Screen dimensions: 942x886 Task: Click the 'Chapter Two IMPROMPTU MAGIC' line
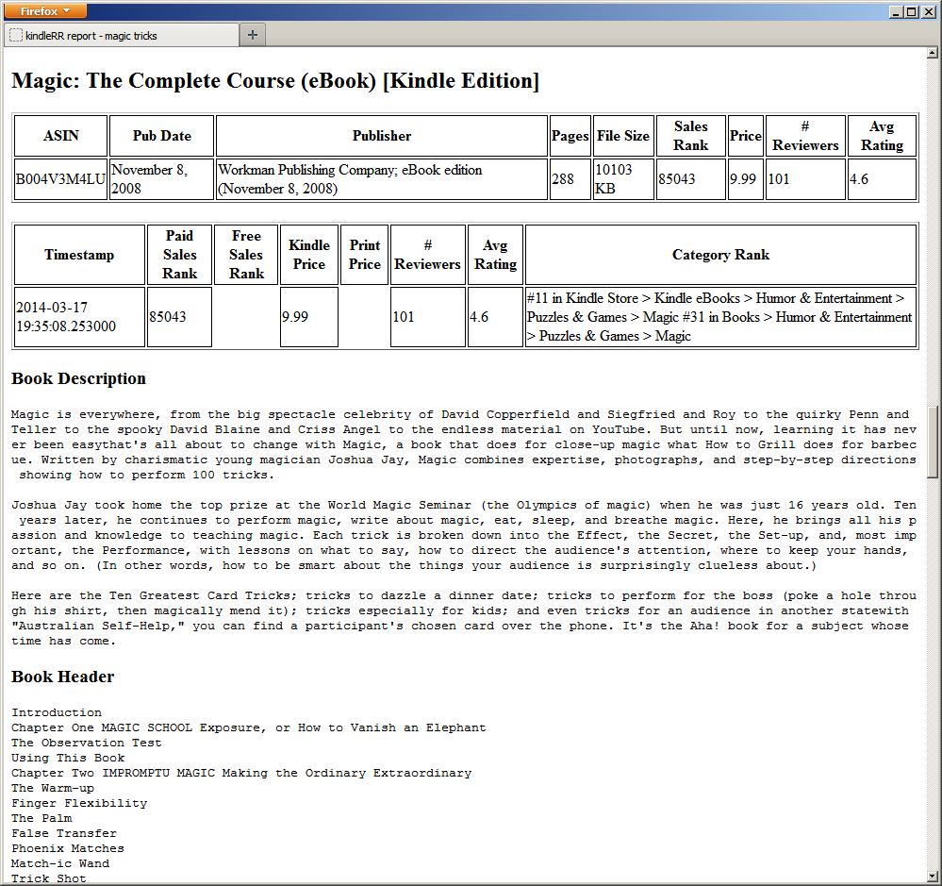click(x=241, y=773)
